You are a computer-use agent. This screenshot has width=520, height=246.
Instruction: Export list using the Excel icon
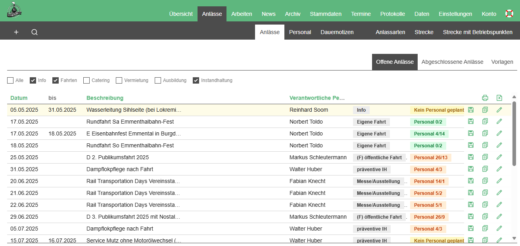(x=499, y=98)
